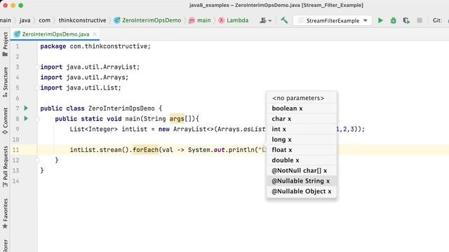Click the forEach method call on line 11

click(x=145, y=150)
